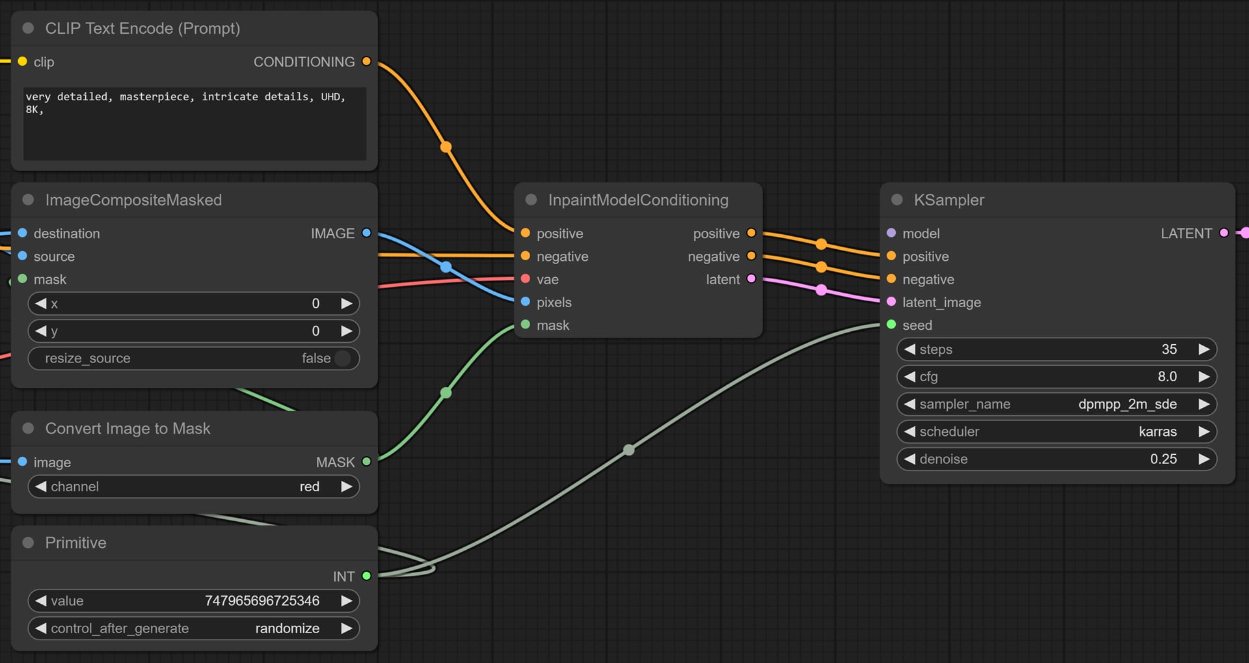The height and width of the screenshot is (663, 1249).
Task: Collapse the Primitive node via its dot
Action: [28, 543]
